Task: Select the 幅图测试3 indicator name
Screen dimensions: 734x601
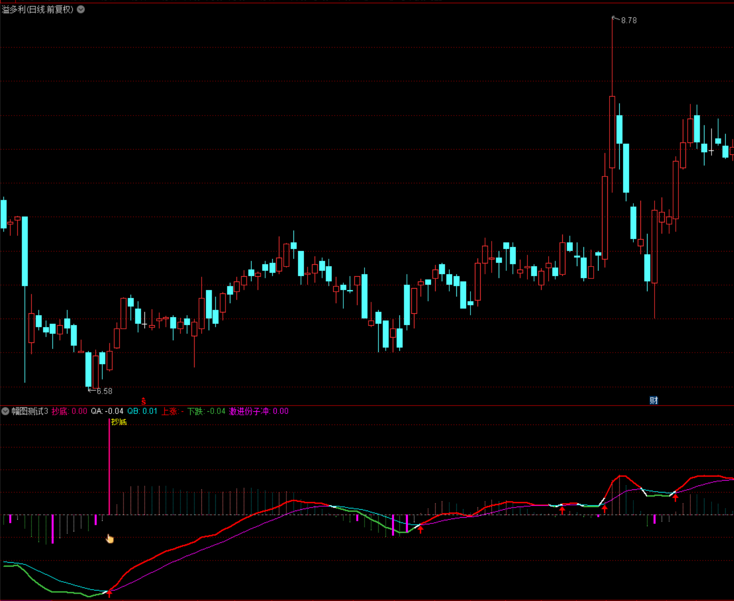Action: [30, 411]
